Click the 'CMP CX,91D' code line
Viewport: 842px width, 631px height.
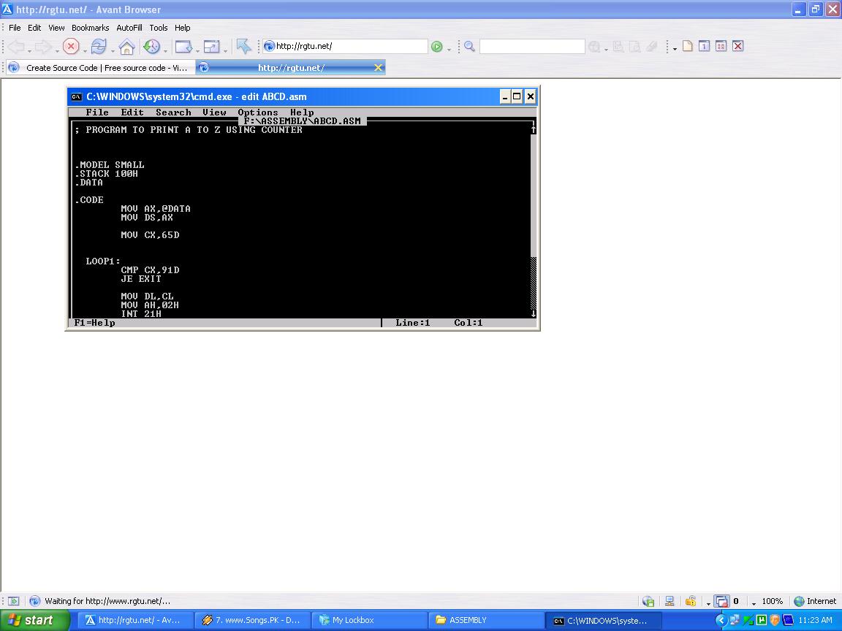(x=150, y=270)
